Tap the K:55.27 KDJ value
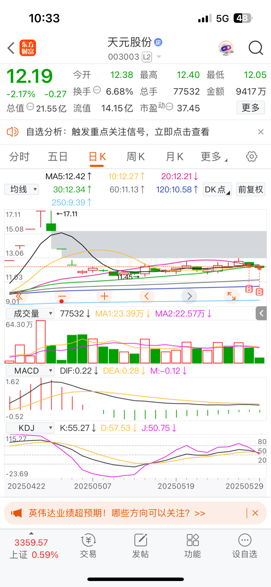The width and height of the screenshot is (271, 587). point(78,428)
